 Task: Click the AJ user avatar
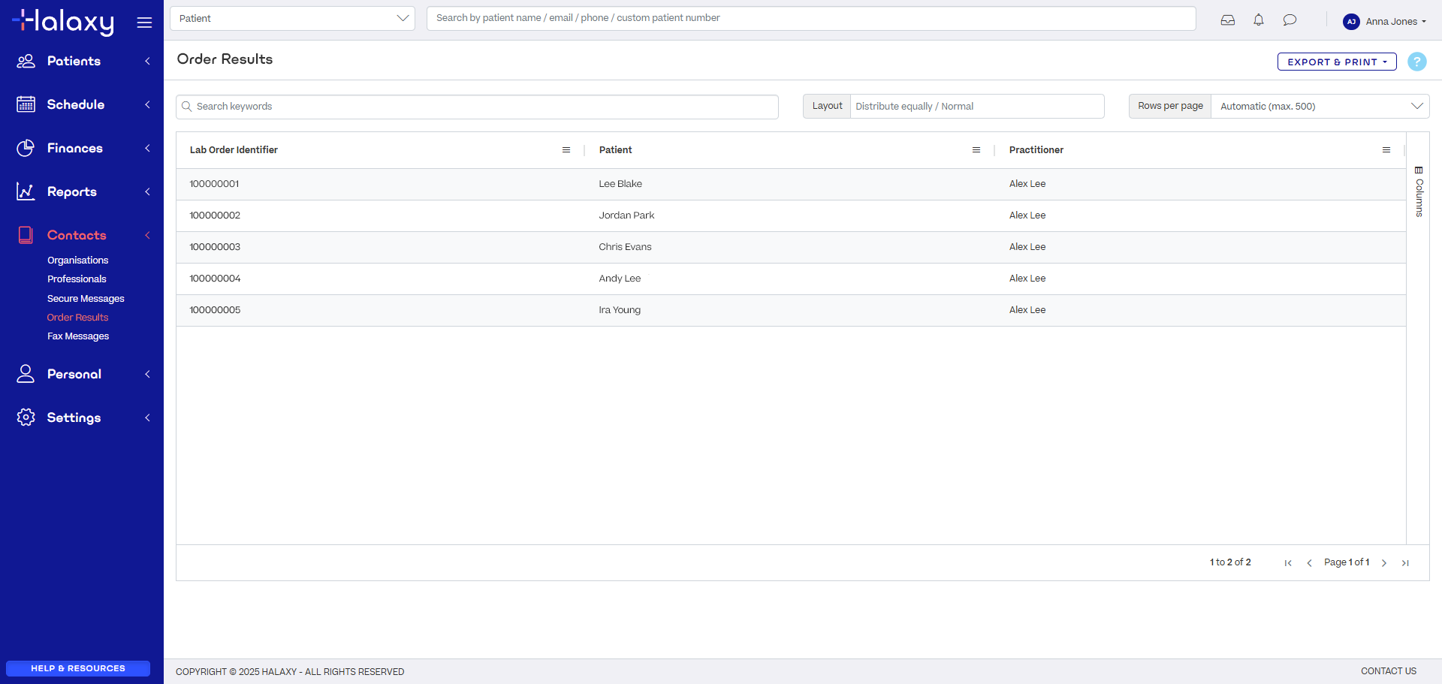(1351, 22)
